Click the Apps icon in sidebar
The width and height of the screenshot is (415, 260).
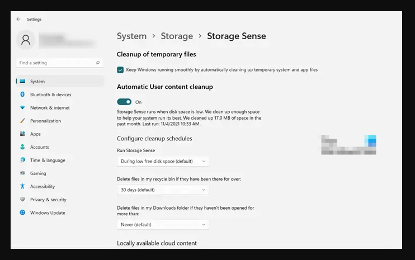click(x=22, y=134)
